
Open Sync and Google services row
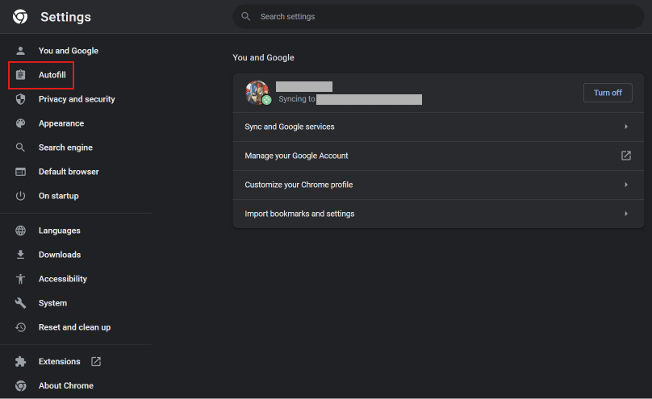click(x=438, y=127)
